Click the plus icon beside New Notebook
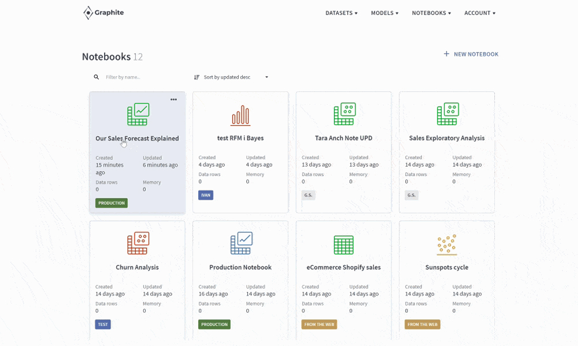 (x=446, y=54)
